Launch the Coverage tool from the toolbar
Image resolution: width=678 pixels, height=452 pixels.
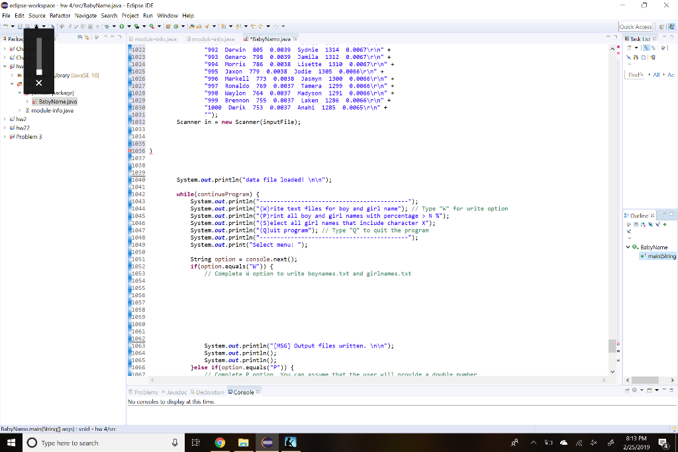137,26
